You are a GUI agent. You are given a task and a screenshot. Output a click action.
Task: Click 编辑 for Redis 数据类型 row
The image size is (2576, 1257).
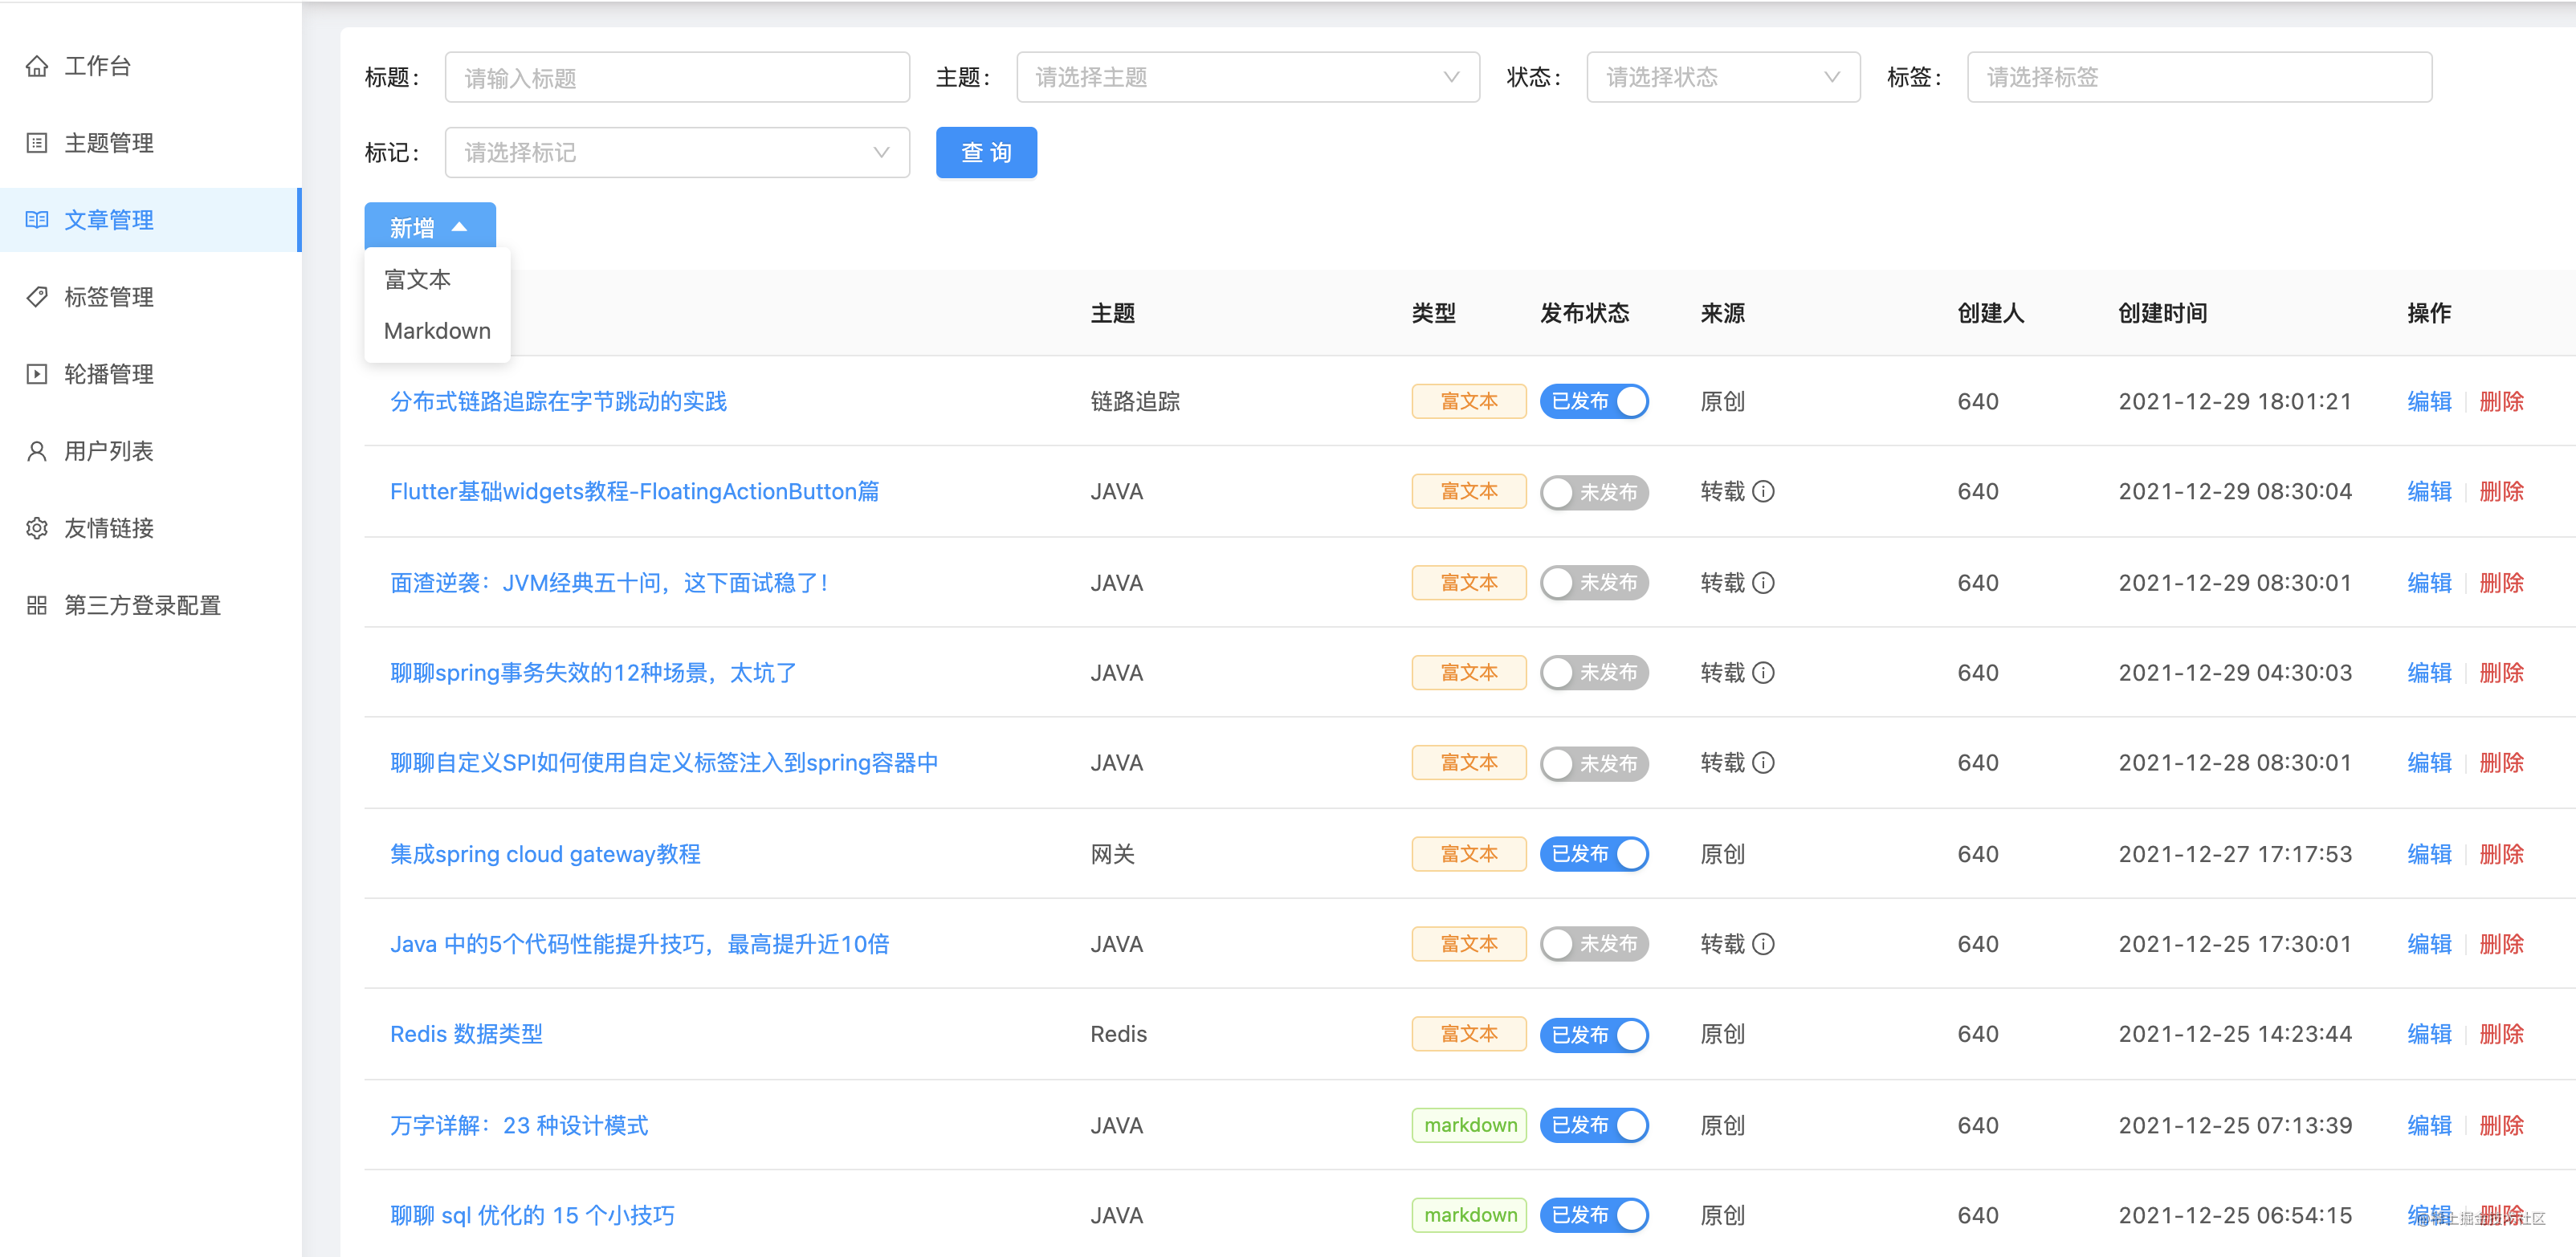pos(2429,1034)
